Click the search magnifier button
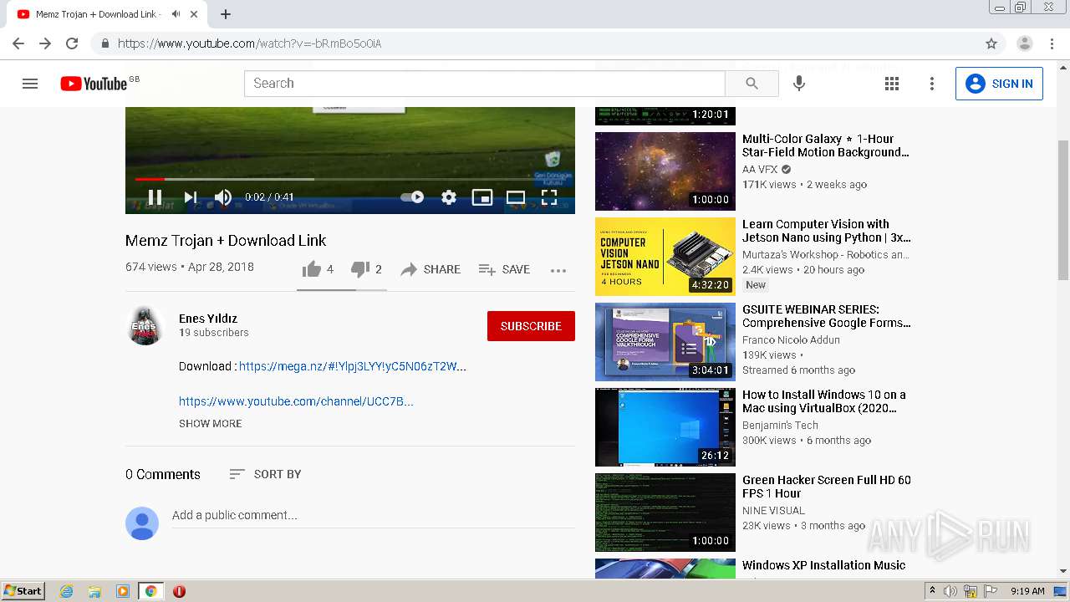This screenshot has width=1070, height=602. [752, 84]
